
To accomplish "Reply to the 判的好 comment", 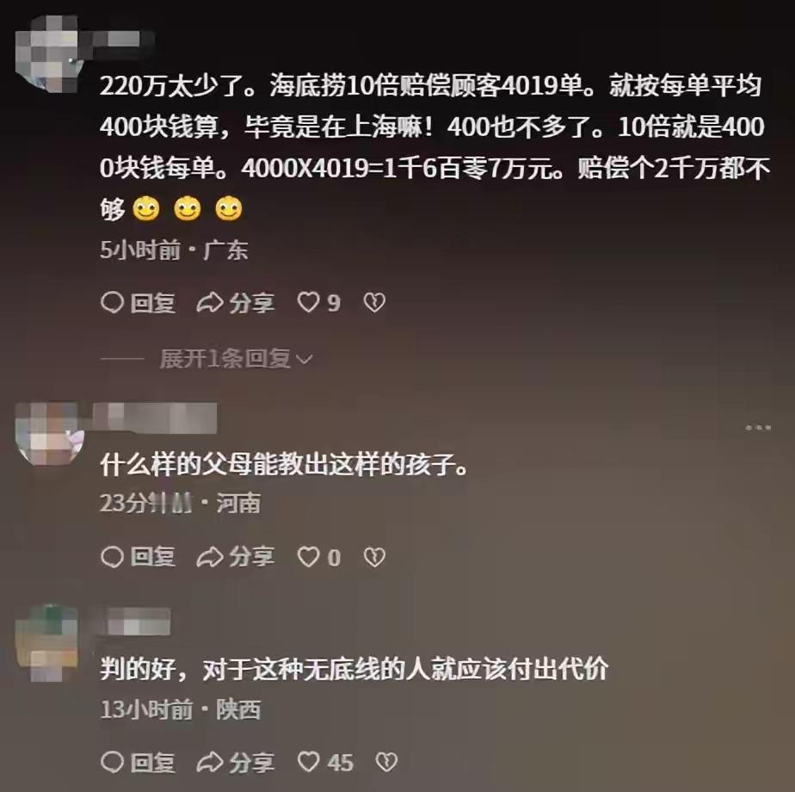I will point(139,763).
